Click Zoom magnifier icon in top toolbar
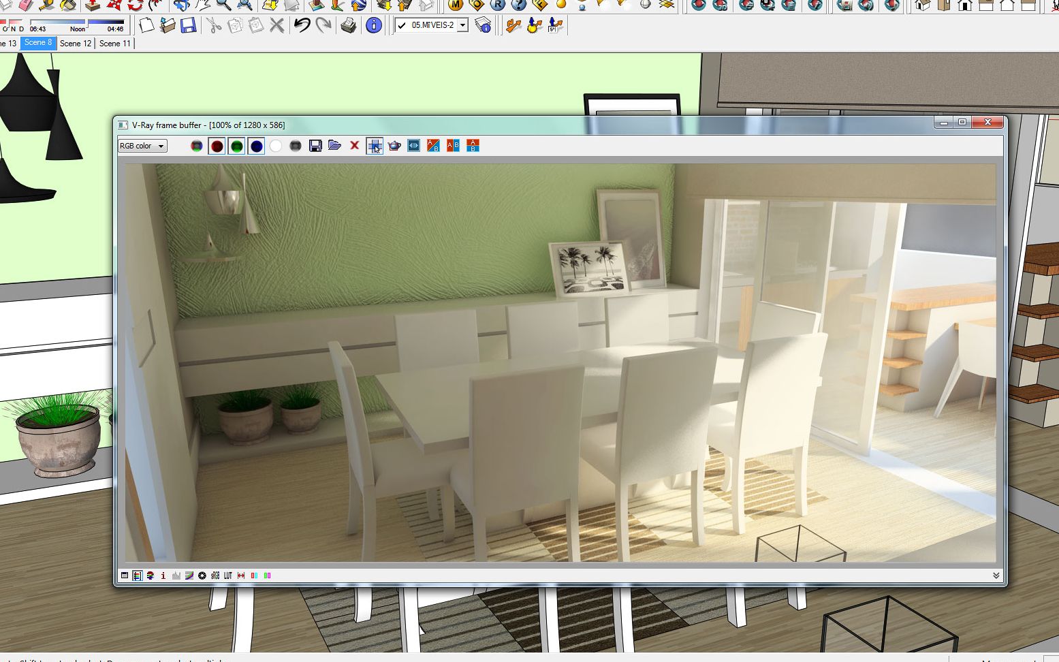 coord(223,5)
